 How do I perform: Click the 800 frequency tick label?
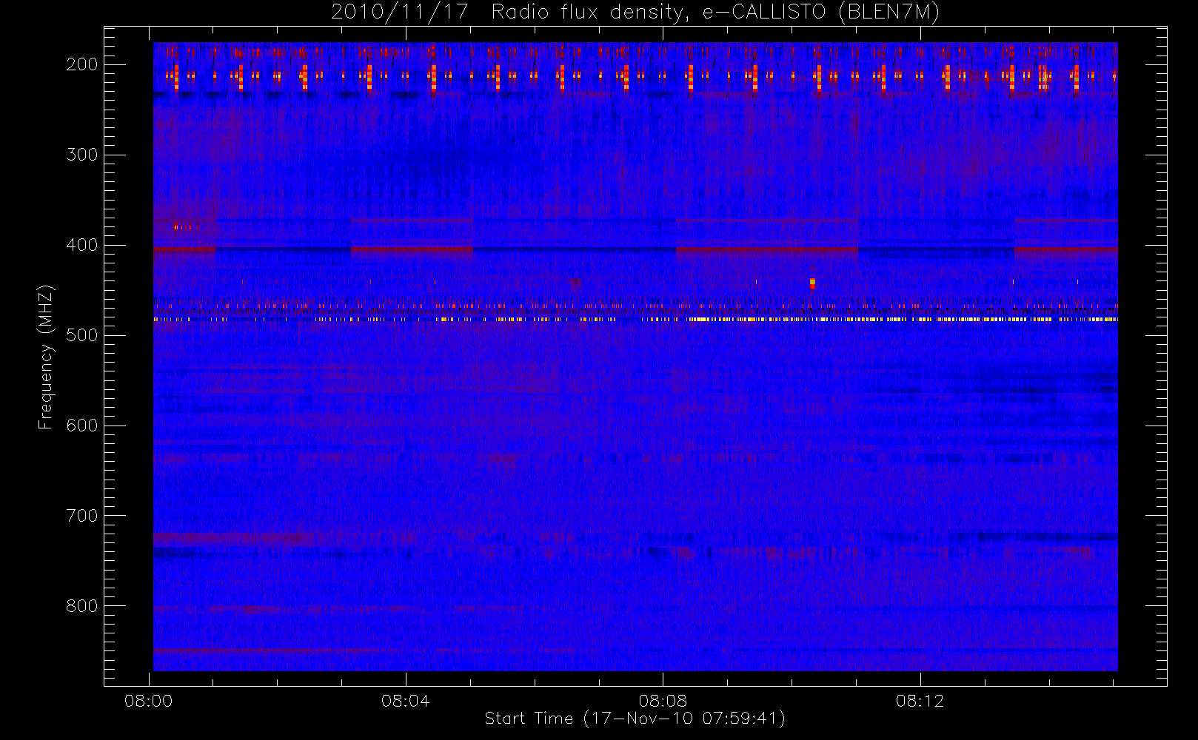[x=82, y=606]
